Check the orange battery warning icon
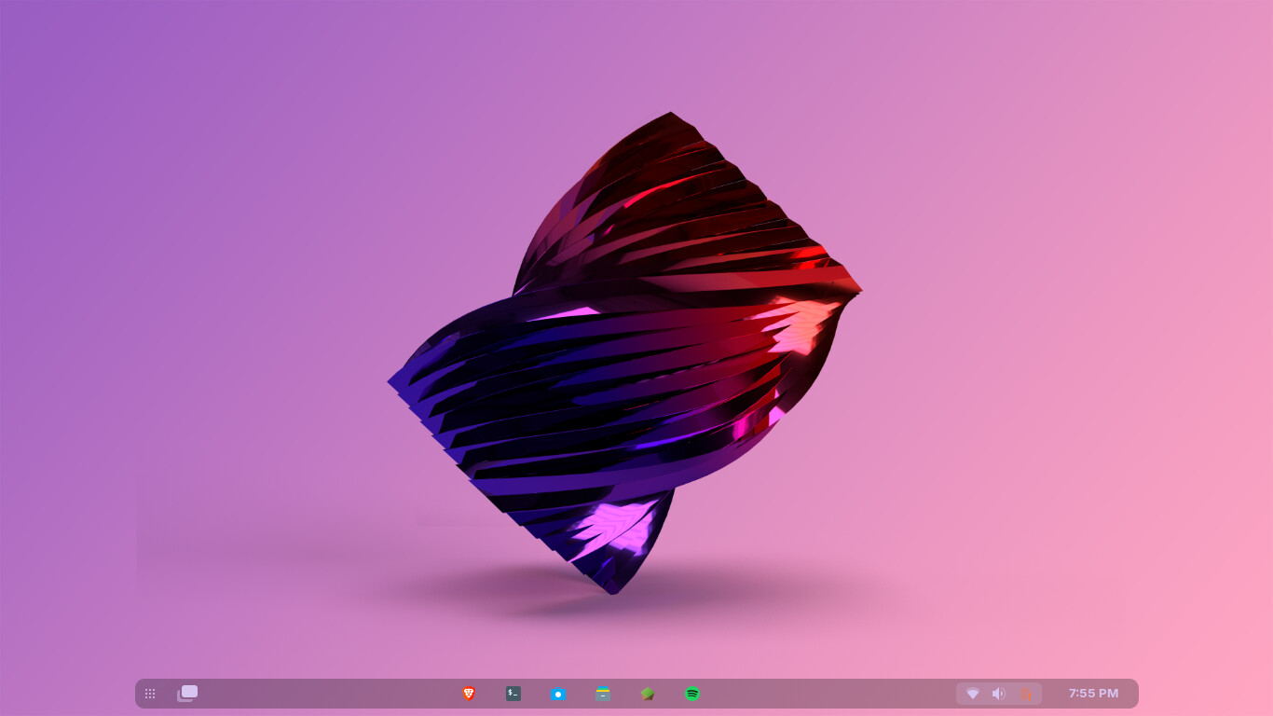 pyautogui.click(x=1025, y=694)
